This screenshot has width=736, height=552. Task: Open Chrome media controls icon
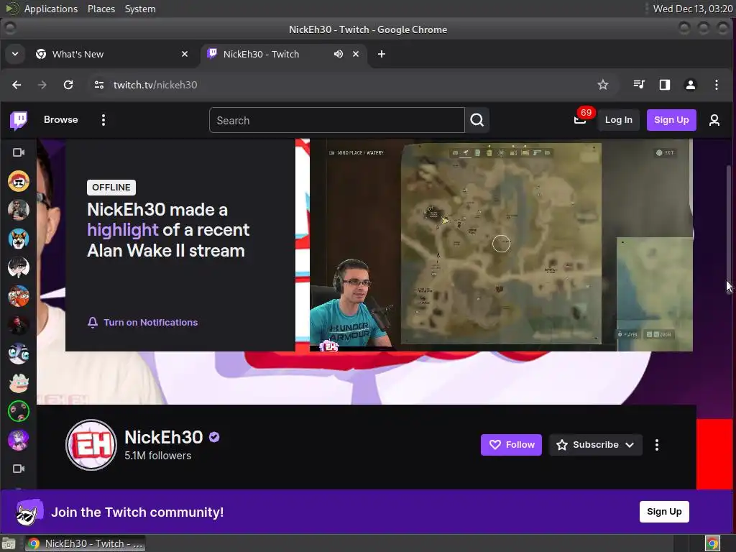click(639, 85)
